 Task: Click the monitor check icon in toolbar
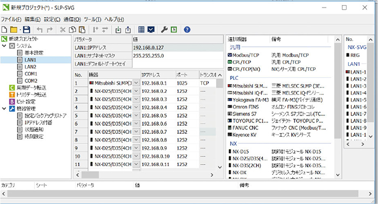tap(151, 30)
